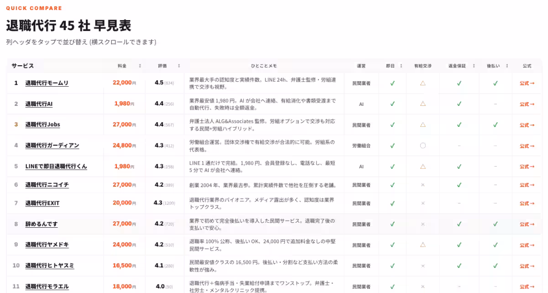The width and height of the screenshot is (548, 293).
Task: Click the 4.5 (834) rating value
Action: 164,83
